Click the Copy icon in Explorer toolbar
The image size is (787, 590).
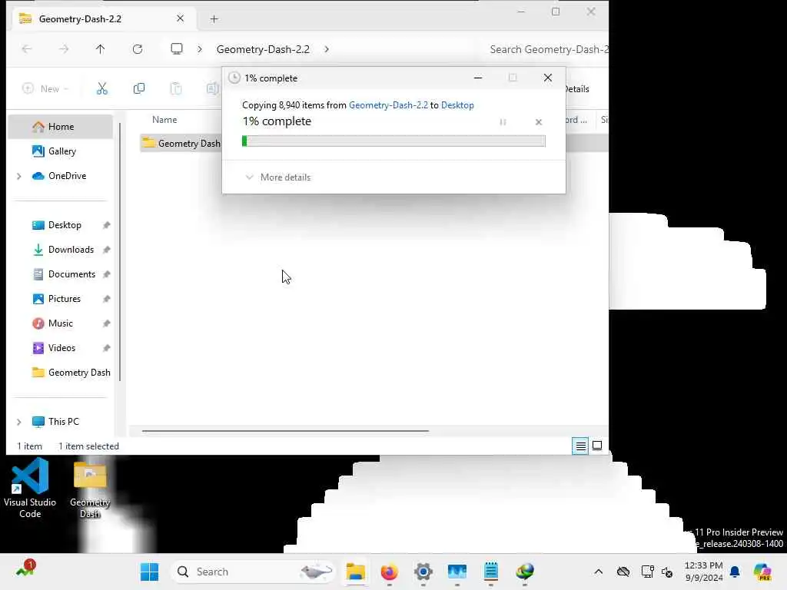click(139, 89)
